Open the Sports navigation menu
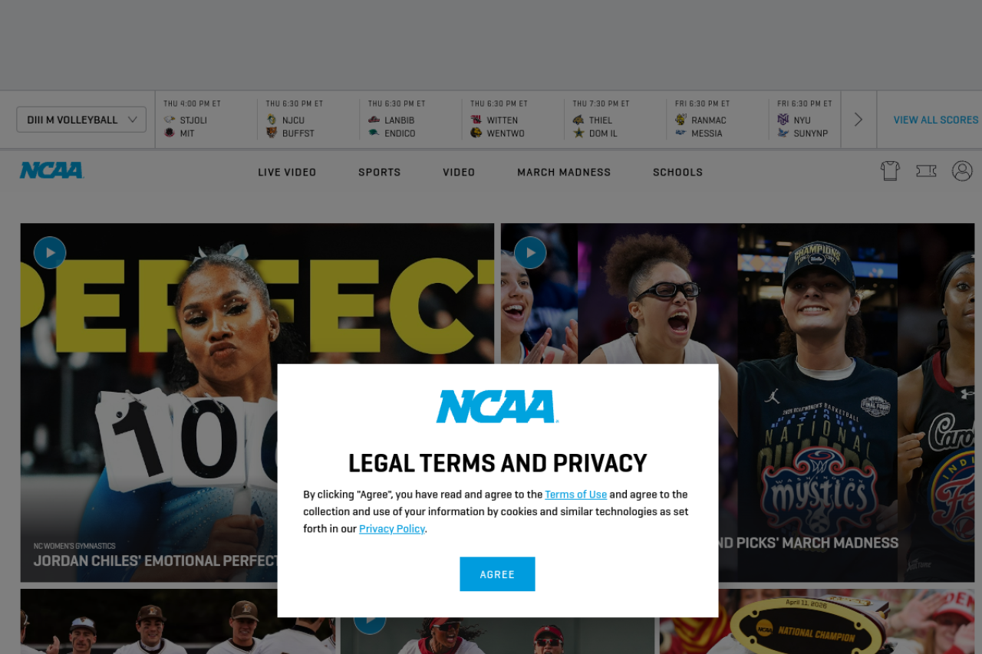982x654 pixels. pos(379,172)
